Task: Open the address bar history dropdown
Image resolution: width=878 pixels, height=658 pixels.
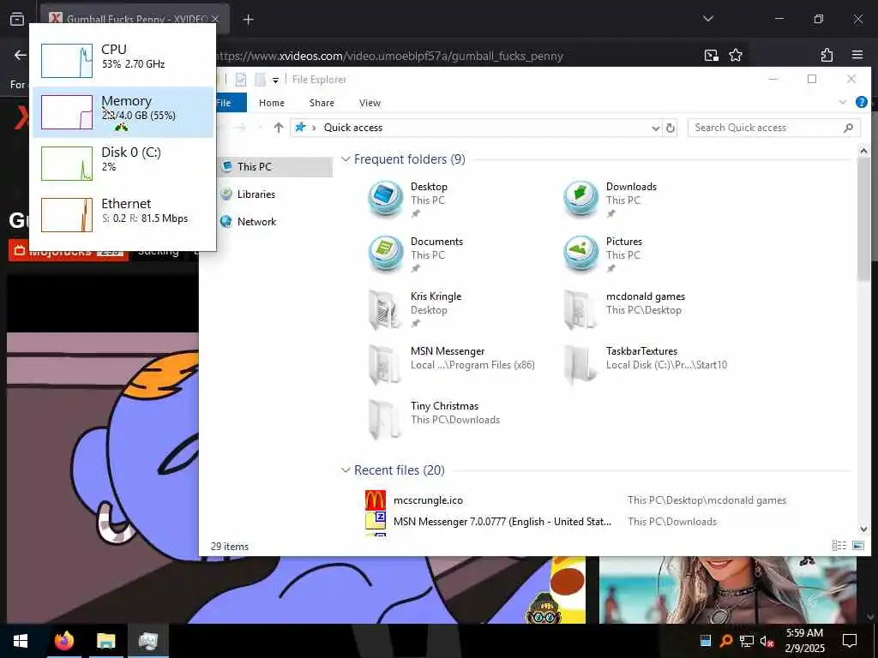Action: pyautogui.click(x=655, y=129)
